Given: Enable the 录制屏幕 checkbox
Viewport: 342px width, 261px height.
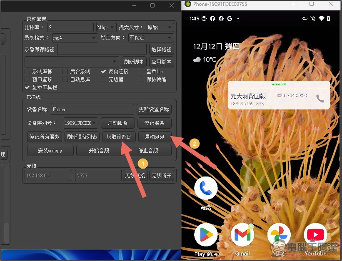Looking at the screenshot, I should pos(27,72).
